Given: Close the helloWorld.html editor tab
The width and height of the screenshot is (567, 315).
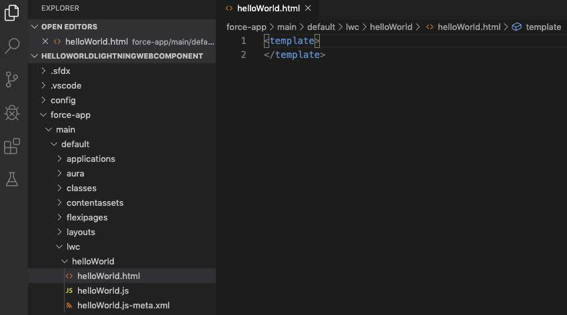Looking at the screenshot, I should tap(308, 8).
